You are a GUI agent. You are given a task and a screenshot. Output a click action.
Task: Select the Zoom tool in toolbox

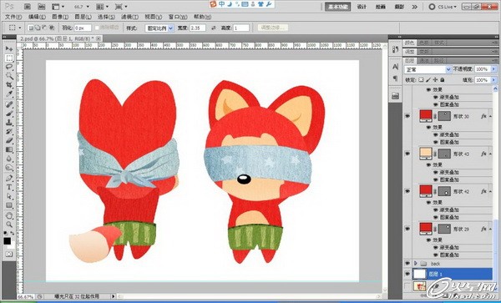pos(9,225)
